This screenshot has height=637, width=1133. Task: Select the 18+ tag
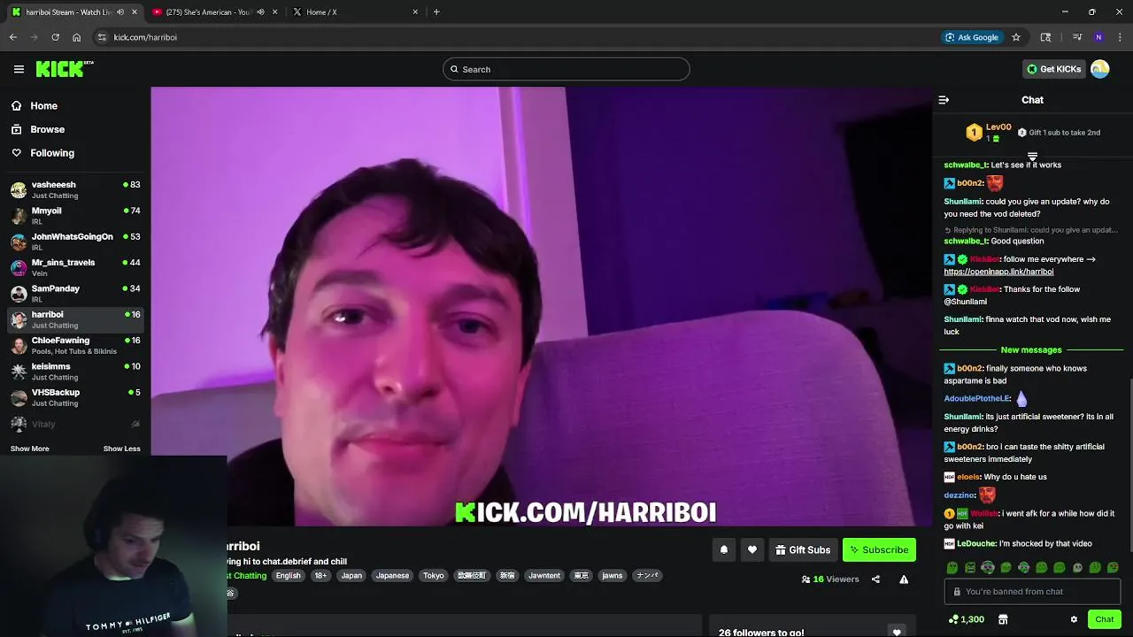tap(320, 575)
